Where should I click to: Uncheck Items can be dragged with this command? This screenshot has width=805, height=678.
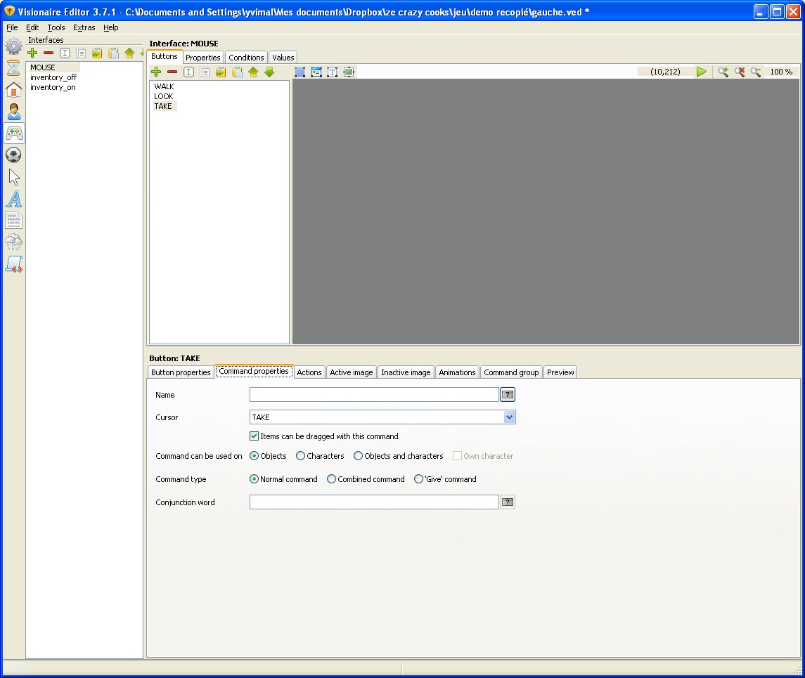[x=254, y=436]
